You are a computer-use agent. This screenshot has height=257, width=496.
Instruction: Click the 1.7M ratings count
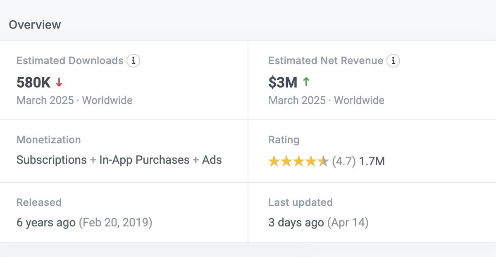click(372, 161)
